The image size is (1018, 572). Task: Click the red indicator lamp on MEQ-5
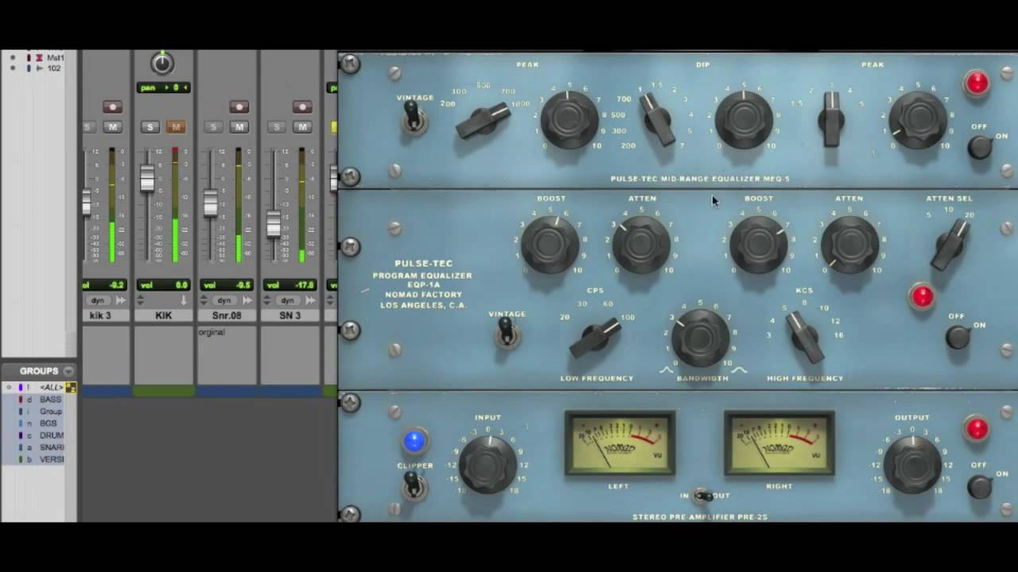point(977,83)
